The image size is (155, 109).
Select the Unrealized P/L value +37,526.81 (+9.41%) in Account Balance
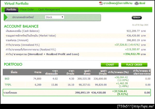[127, 45]
